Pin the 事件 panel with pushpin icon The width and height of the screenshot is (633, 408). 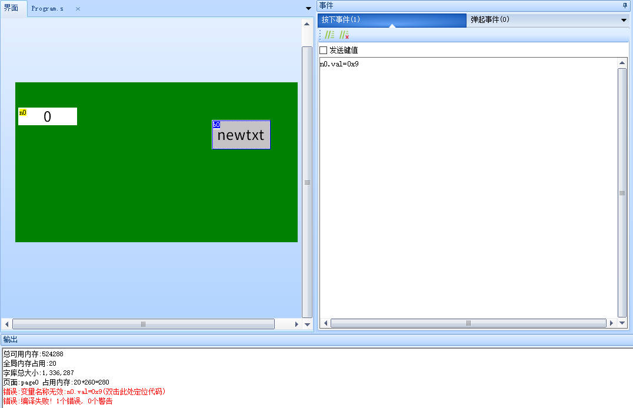coord(625,5)
